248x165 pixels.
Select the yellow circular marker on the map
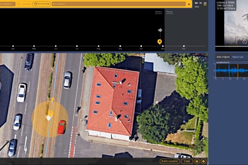pyautogui.click(x=50, y=113)
